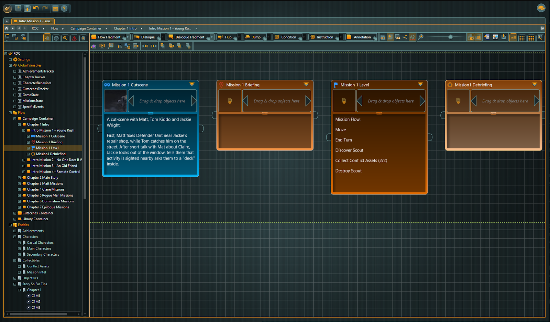Click the Save project icon
Image resolution: width=550 pixels, height=322 pixels.
point(27,8)
